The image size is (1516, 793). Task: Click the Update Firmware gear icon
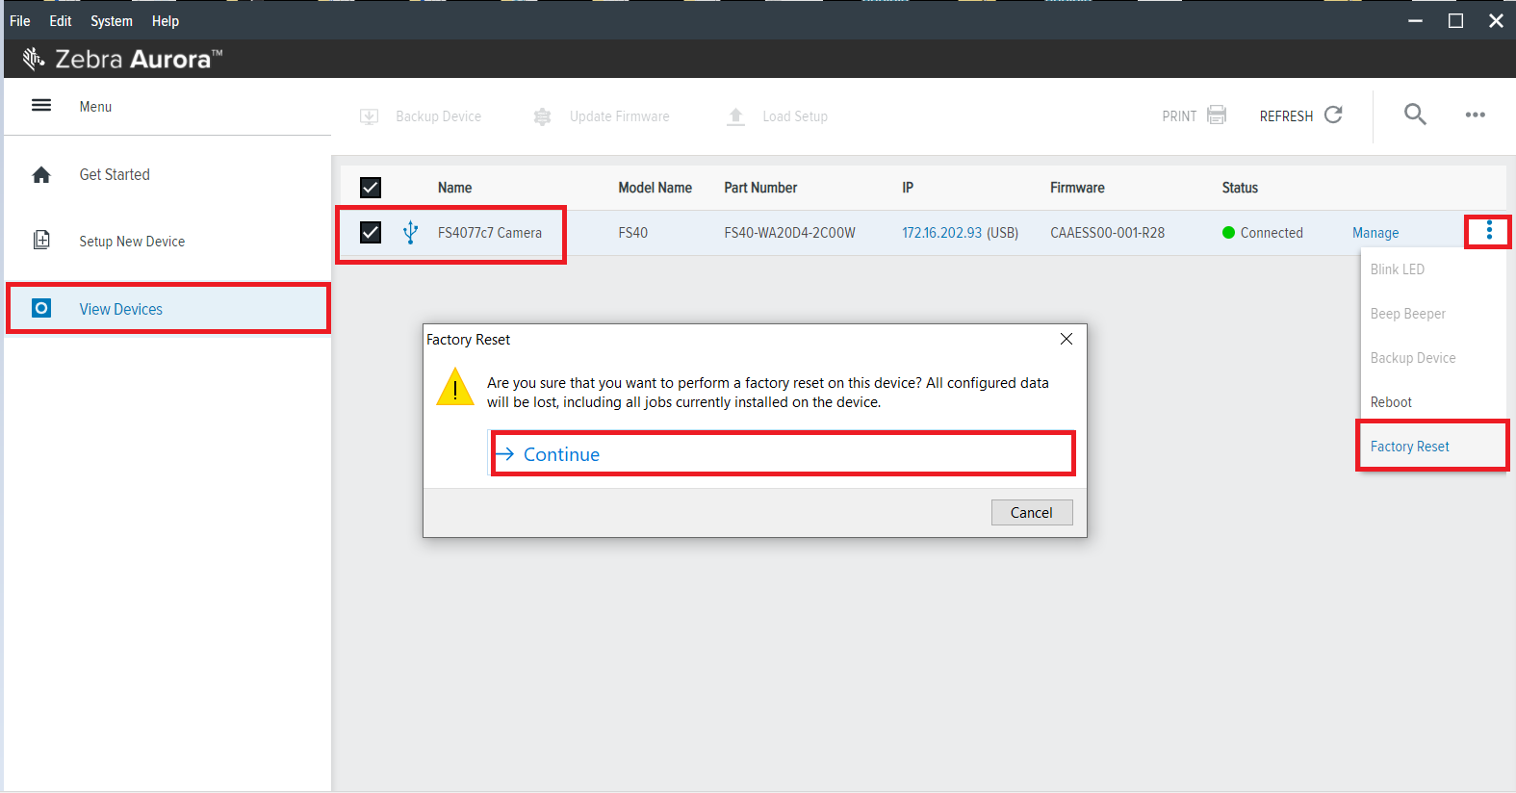[543, 116]
